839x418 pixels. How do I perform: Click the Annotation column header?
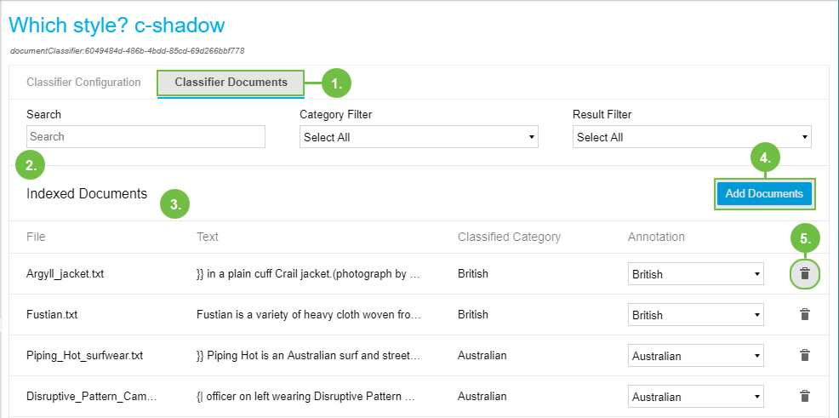[656, 237]
